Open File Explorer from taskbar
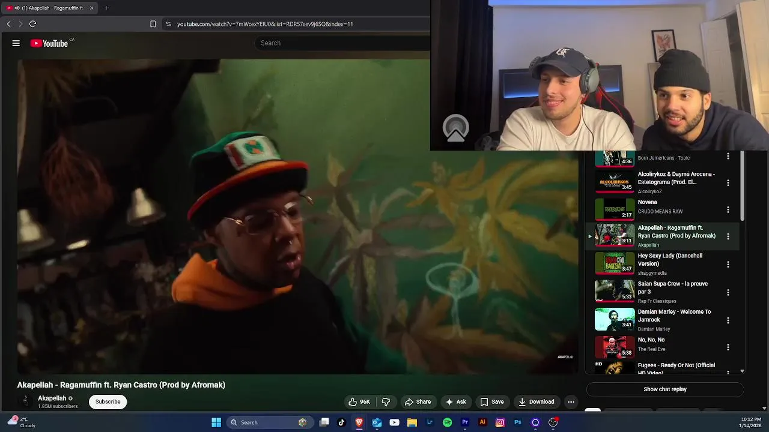The image size is (769, 432). [x=412, y=422]
